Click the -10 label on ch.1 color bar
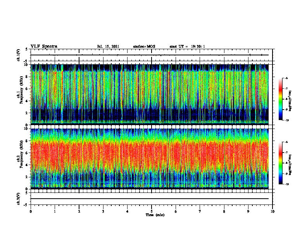This screenshot has width=307, height=237. (287, 120)
